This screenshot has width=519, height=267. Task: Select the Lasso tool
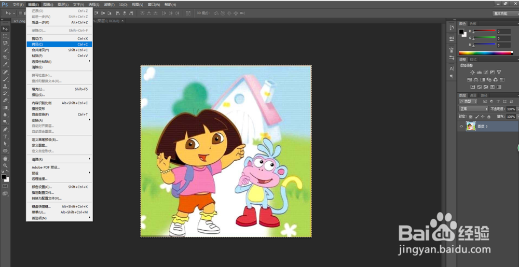[x=5, y=43]
